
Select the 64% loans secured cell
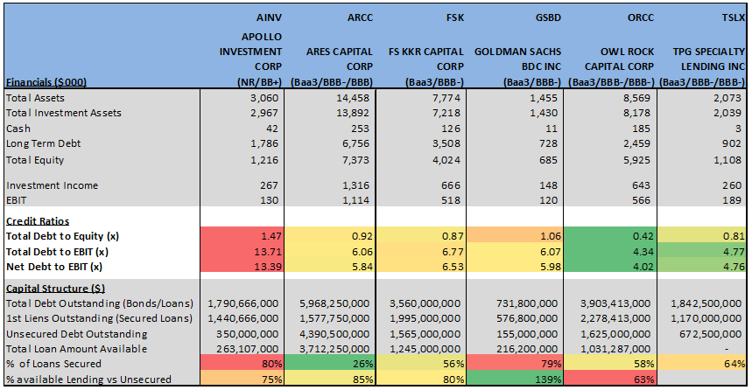coord(701,364)
